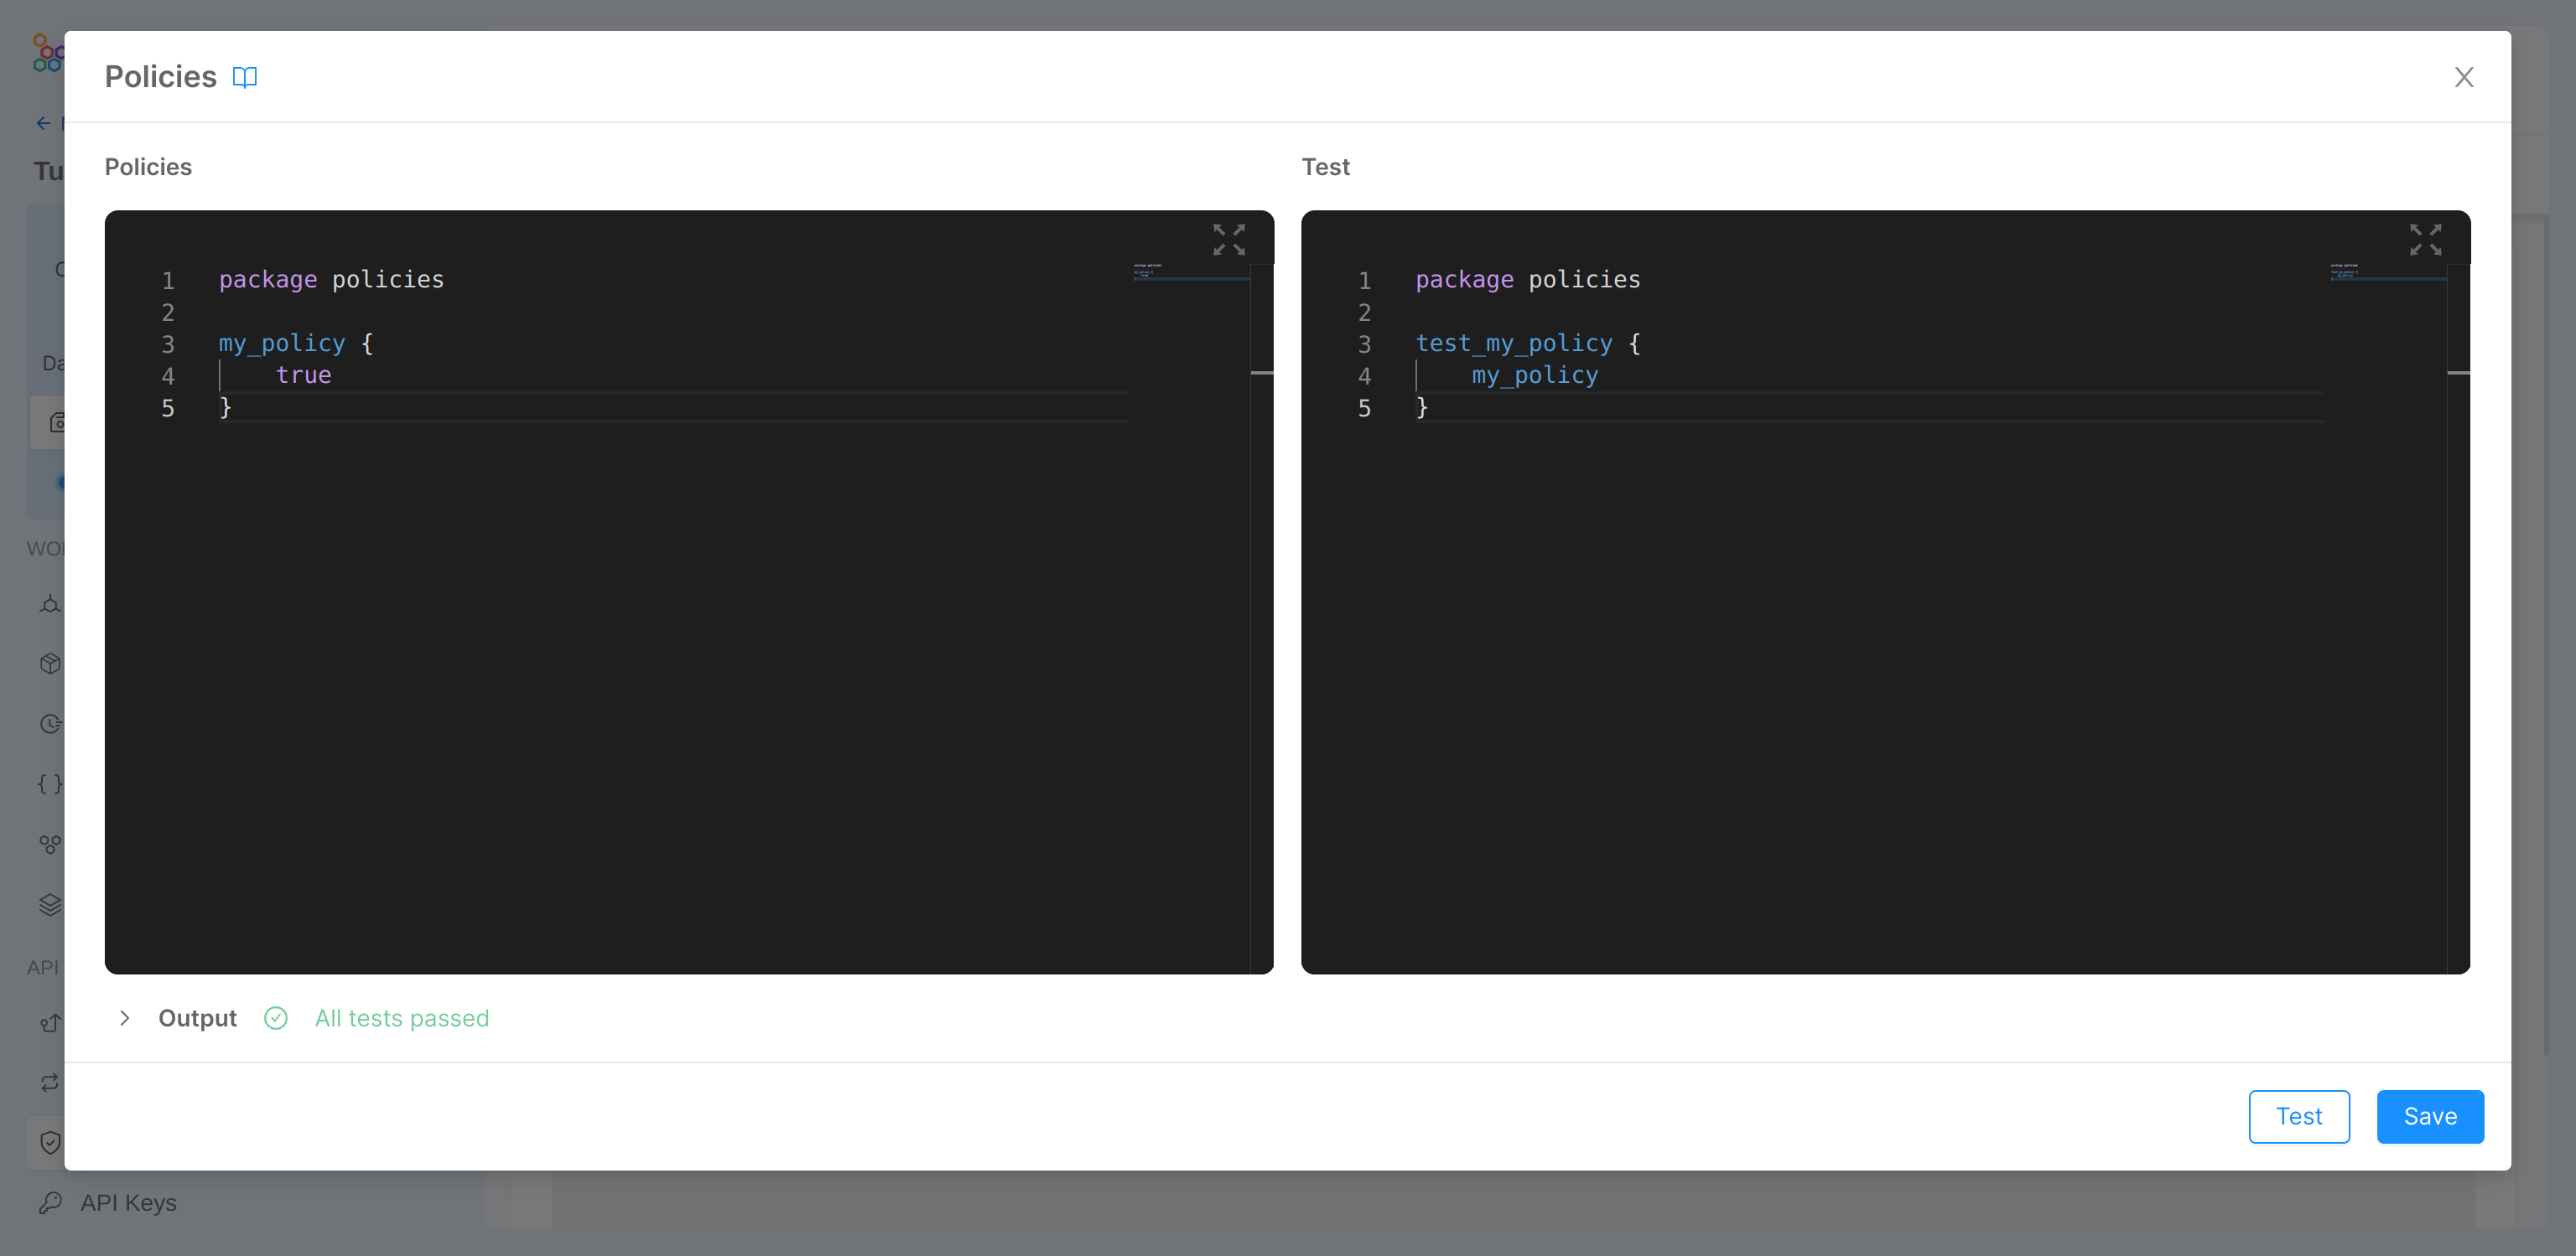Viewport: 2576px width, 1256px height.
Task: Save the policies with the Save button
Action: [x=2429, y=1116]
